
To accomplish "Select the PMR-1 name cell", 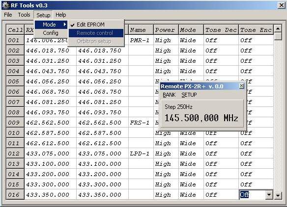I will [141, 40].
